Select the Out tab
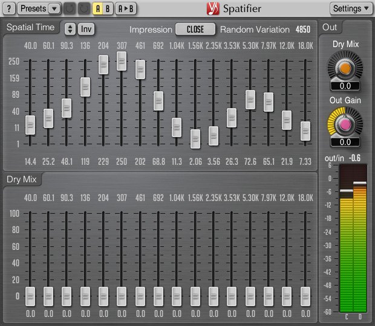 pos(330,27)
